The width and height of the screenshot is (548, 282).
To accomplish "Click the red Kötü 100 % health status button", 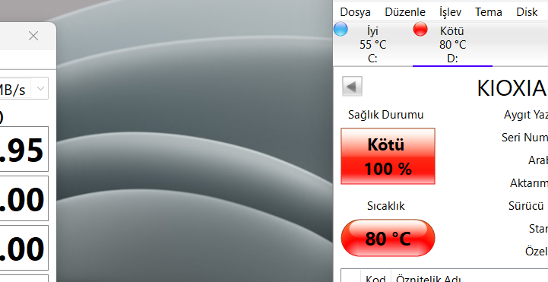I will pyautogui.click(x=388, y=156).
